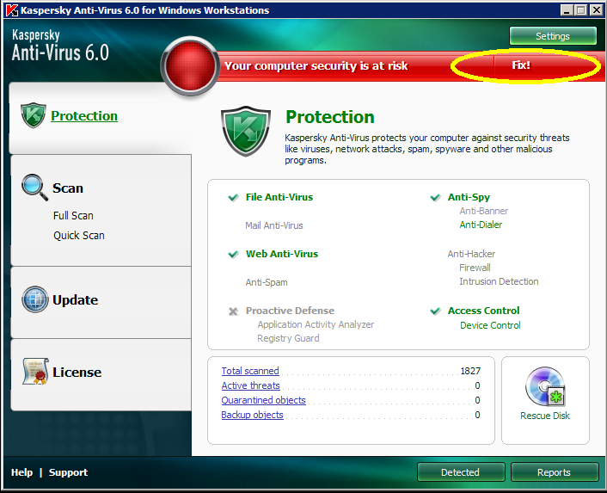Select Web Anti-Virus component
The width and height of the screenshot is (607, 493).
pos(282,254)
